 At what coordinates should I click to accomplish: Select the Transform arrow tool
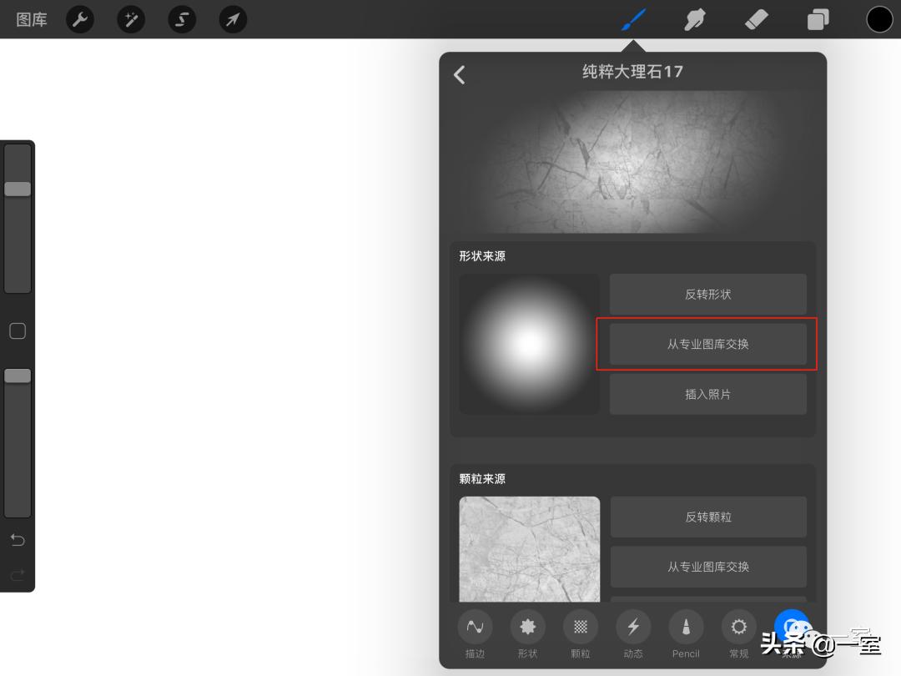(x=233, y=19)
